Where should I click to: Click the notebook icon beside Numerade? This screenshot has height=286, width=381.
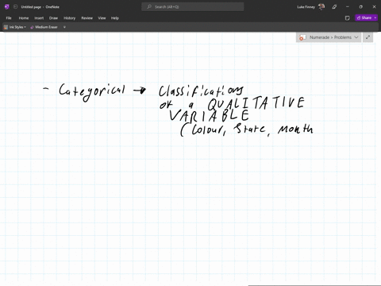pos(302,37)
